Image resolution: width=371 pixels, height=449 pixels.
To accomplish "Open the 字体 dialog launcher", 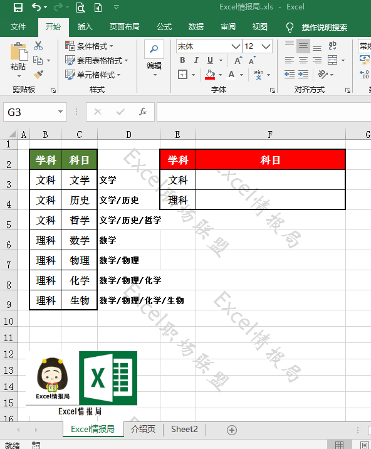I will pos(273,90).
